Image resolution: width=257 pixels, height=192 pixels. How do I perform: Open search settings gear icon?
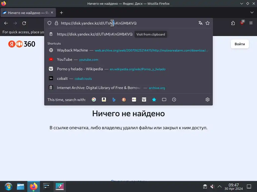(208, 99)
